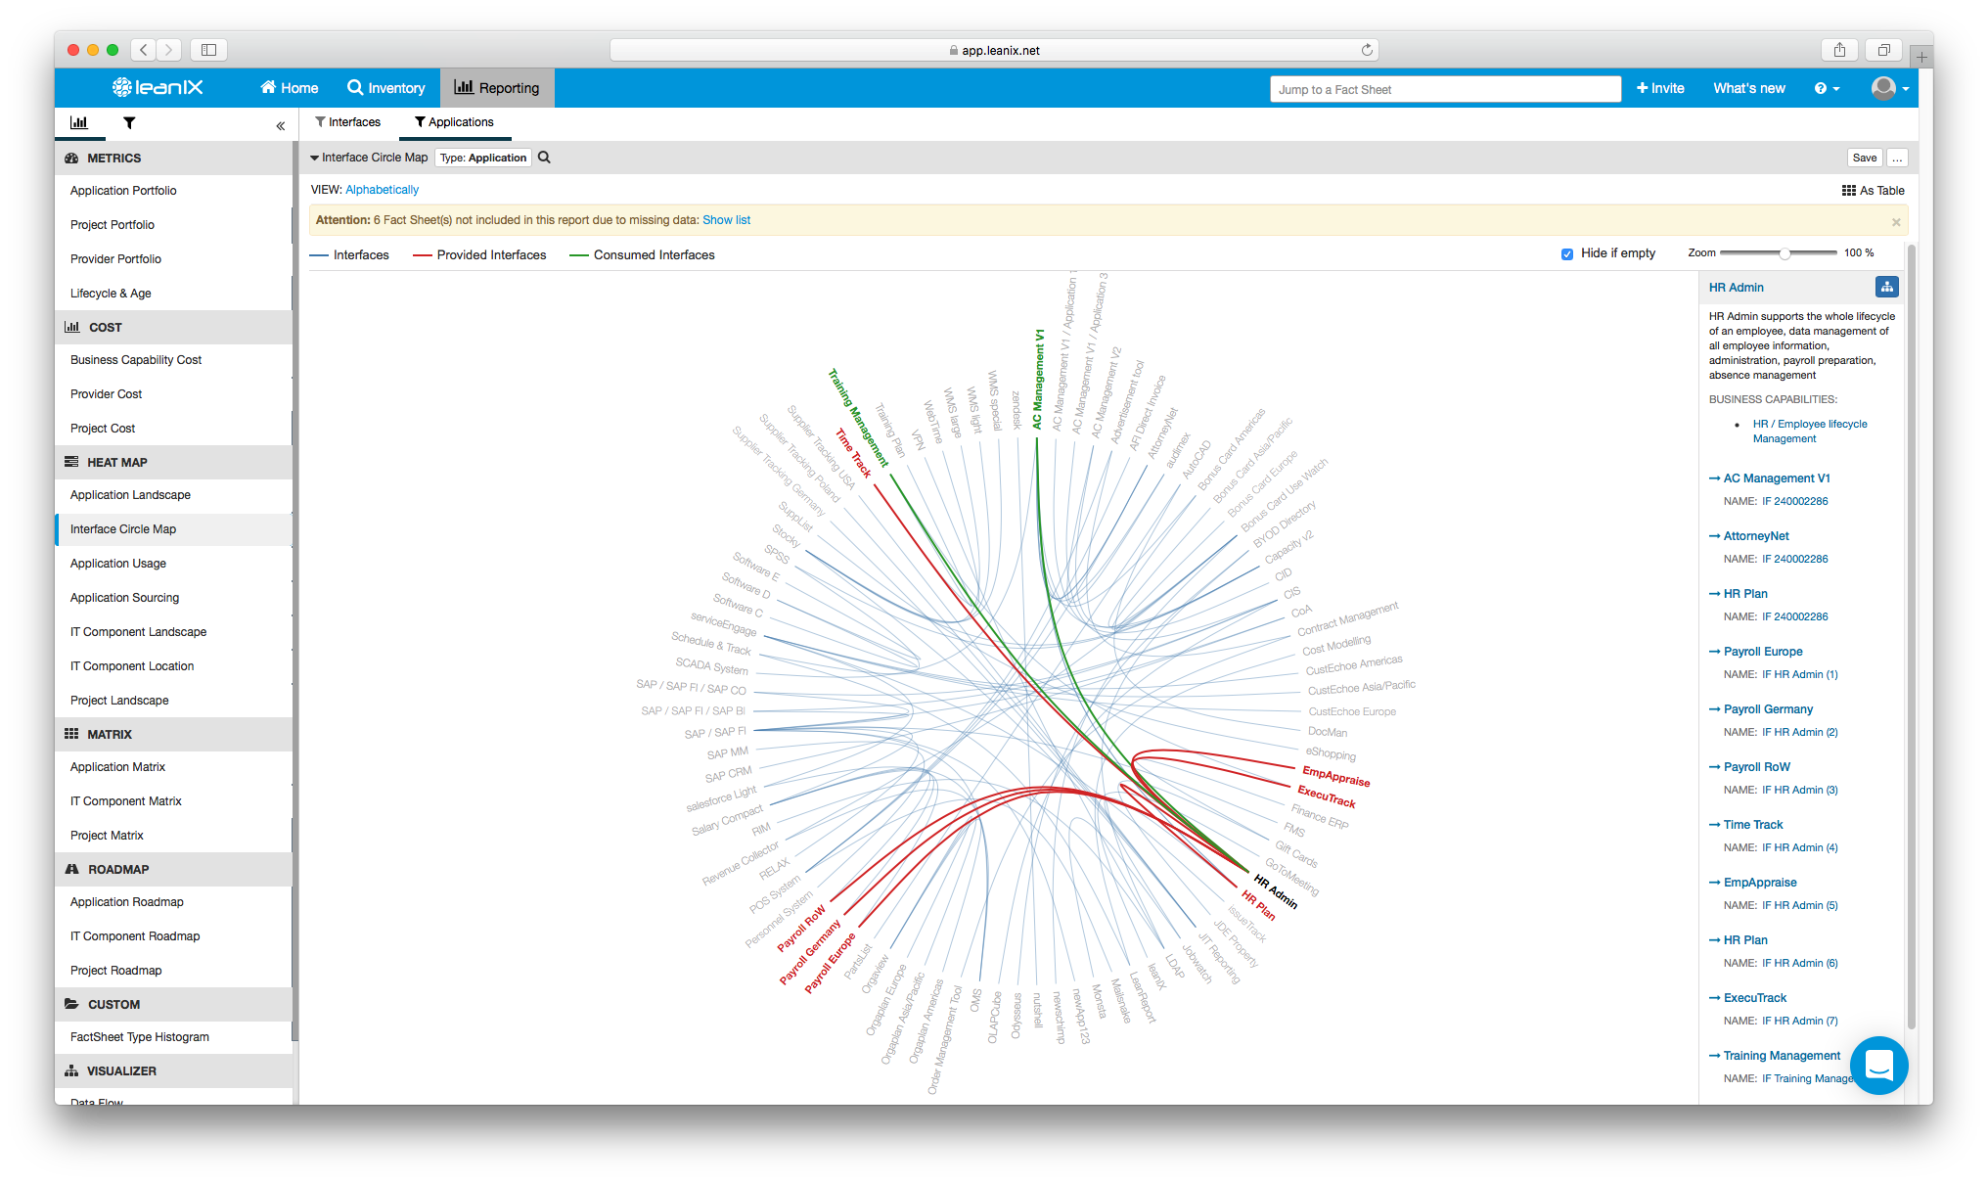Image resolution: width=1988 pixels, height=1183 pixels.
Task: Click the search magnifier beside Type: Application
Action: click(x=545, y=158)
